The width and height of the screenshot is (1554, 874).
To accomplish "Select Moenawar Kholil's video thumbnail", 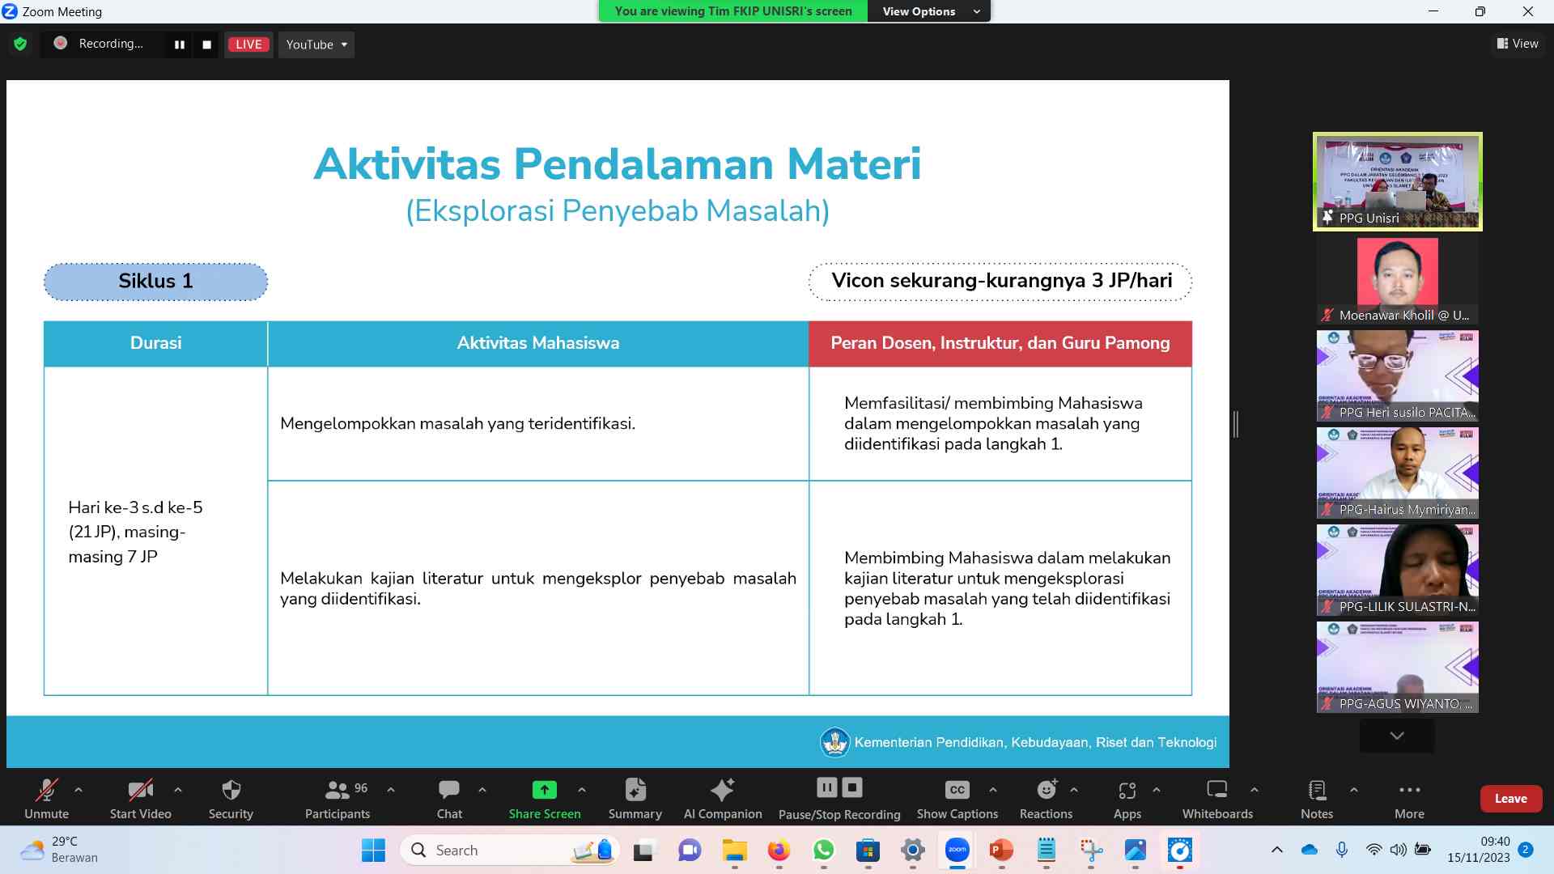I will click(x=1398, y=280).
